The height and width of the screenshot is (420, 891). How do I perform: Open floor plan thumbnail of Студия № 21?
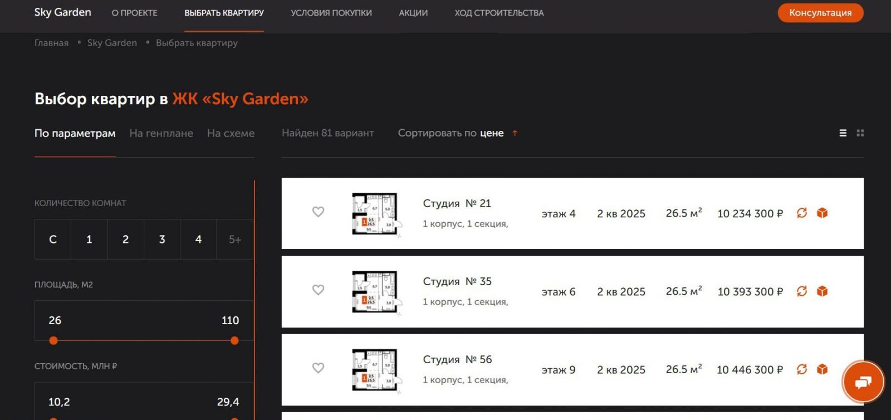coord(376,215)
